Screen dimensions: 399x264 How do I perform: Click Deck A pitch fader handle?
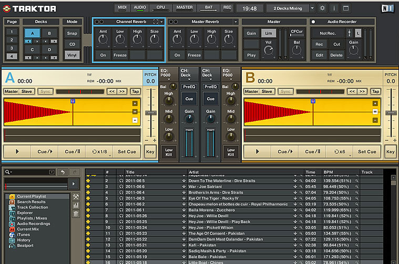pyautogui.click(x=151, y=113)
